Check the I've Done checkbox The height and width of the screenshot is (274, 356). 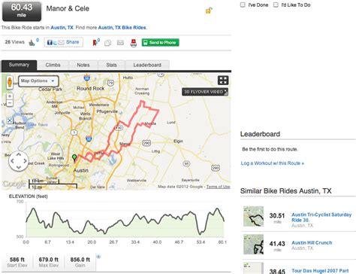pos(243,5)
